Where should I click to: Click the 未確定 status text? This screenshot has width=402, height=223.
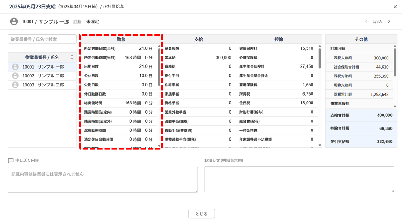(93, 21)
